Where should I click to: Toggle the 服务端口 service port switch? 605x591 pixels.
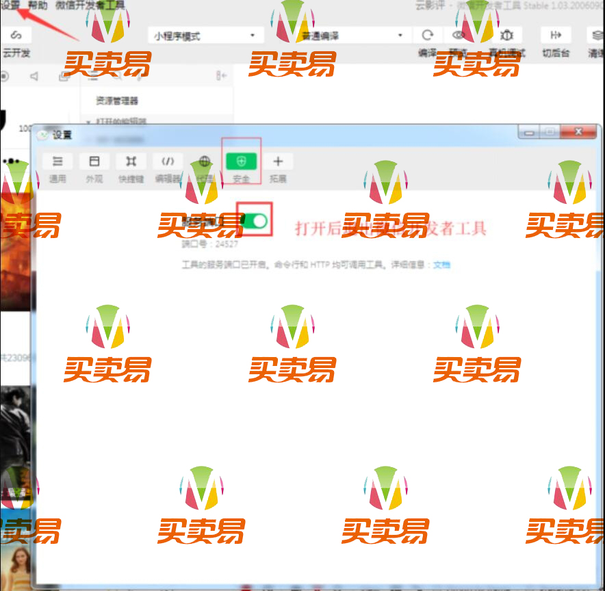click(255, 221)
